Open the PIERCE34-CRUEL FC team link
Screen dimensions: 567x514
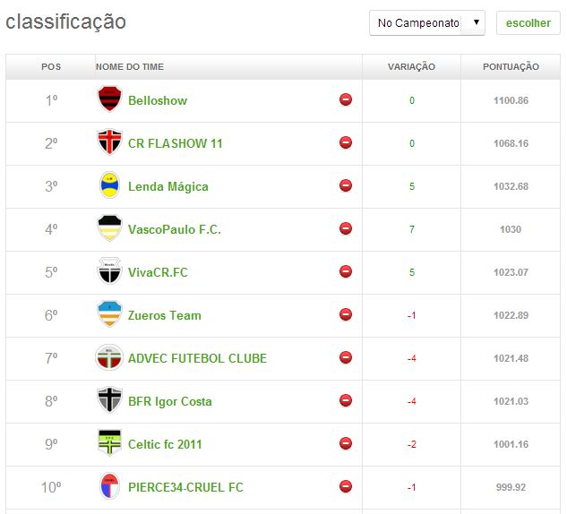click(185, 487)
